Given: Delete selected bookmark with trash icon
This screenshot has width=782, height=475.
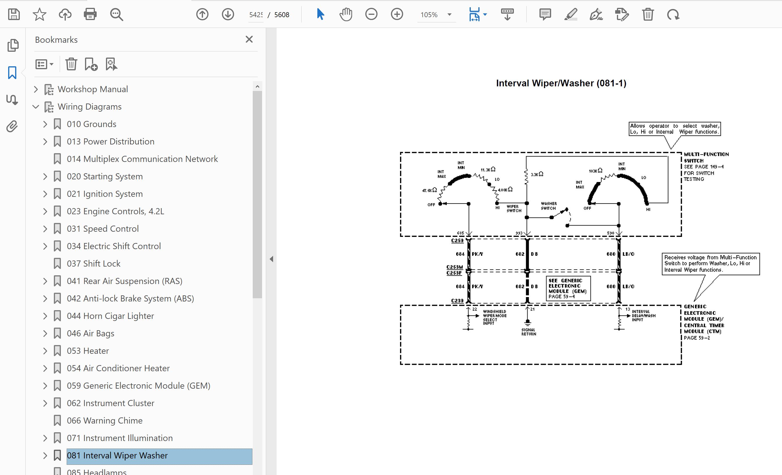Looking at the screenshot, I should click(71, 64).
